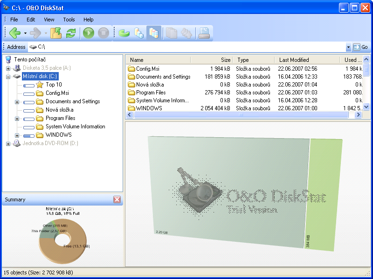The image size is (373, 279).
Task: Select Tento počítač in the tree
Action: pos(30,60)
